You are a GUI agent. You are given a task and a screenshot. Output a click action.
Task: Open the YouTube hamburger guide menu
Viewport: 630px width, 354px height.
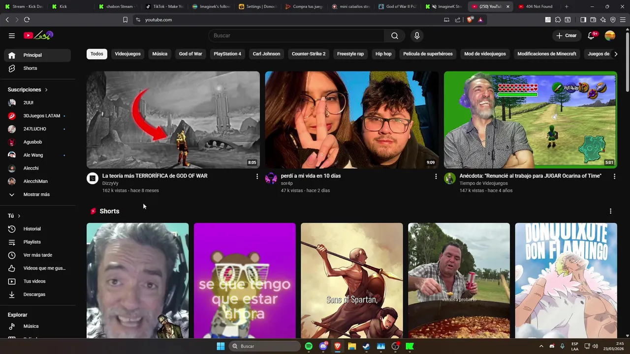point(12,35)
